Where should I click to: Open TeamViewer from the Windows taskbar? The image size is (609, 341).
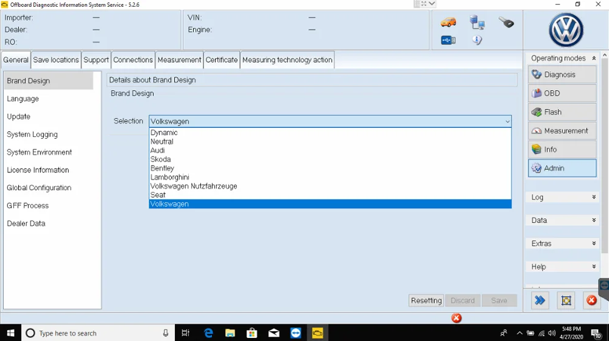pos(296,333)
